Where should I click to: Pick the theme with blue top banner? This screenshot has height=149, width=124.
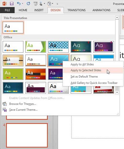[x=104, y=58]
